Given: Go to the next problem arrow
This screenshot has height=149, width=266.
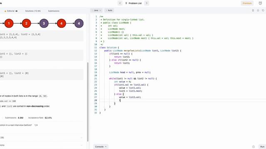Looking at the screenshot, I should pyautogui.click(x=147, y=3).
